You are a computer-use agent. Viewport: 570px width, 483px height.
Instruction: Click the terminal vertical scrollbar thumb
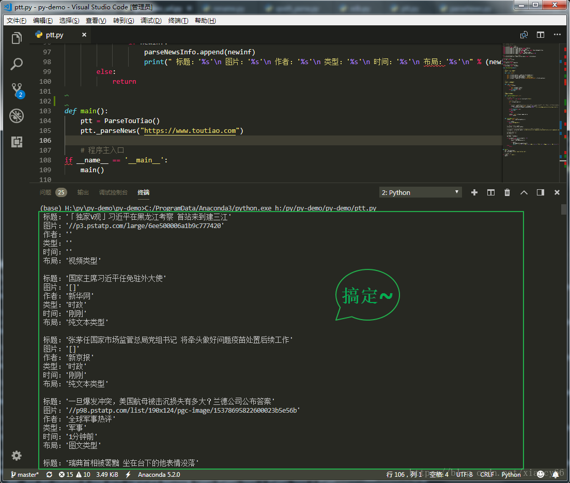pyautogui.click(x=563, y=209)
